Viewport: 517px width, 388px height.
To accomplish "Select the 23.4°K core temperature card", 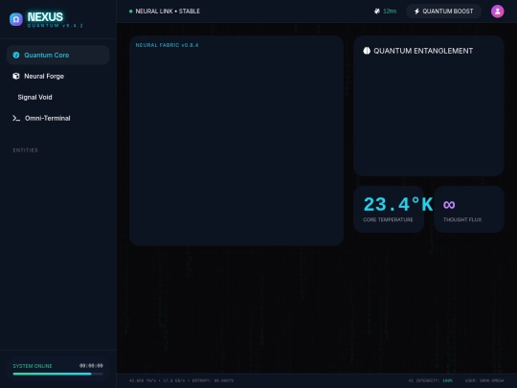I will pos(389,209).
